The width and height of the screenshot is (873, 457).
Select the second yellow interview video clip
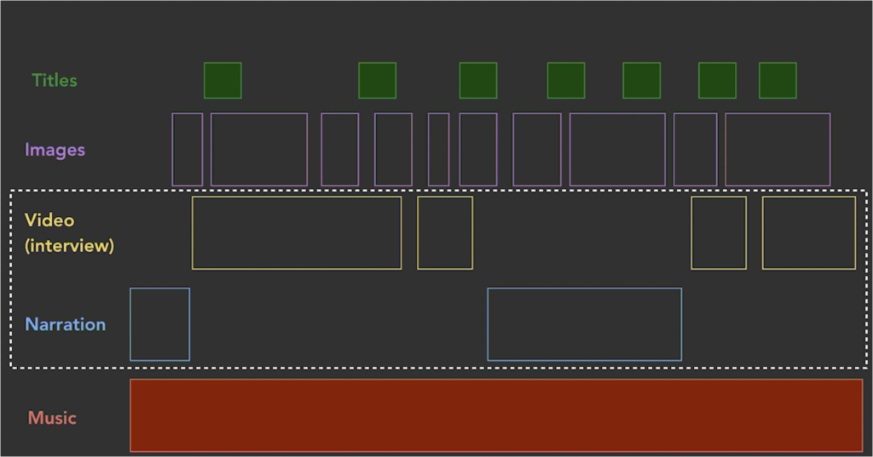(445, 233)
